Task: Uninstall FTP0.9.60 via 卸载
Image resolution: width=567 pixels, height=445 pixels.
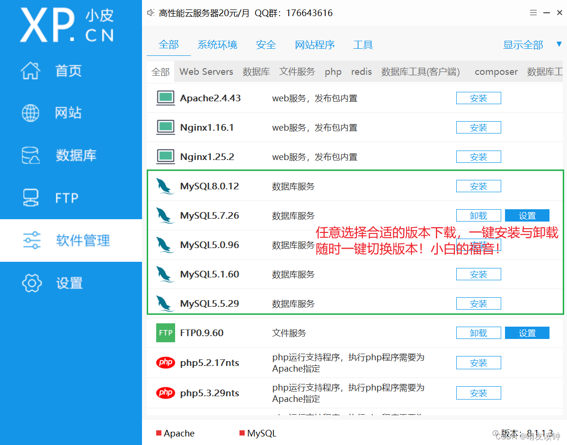Action: (x=478, y=333)
